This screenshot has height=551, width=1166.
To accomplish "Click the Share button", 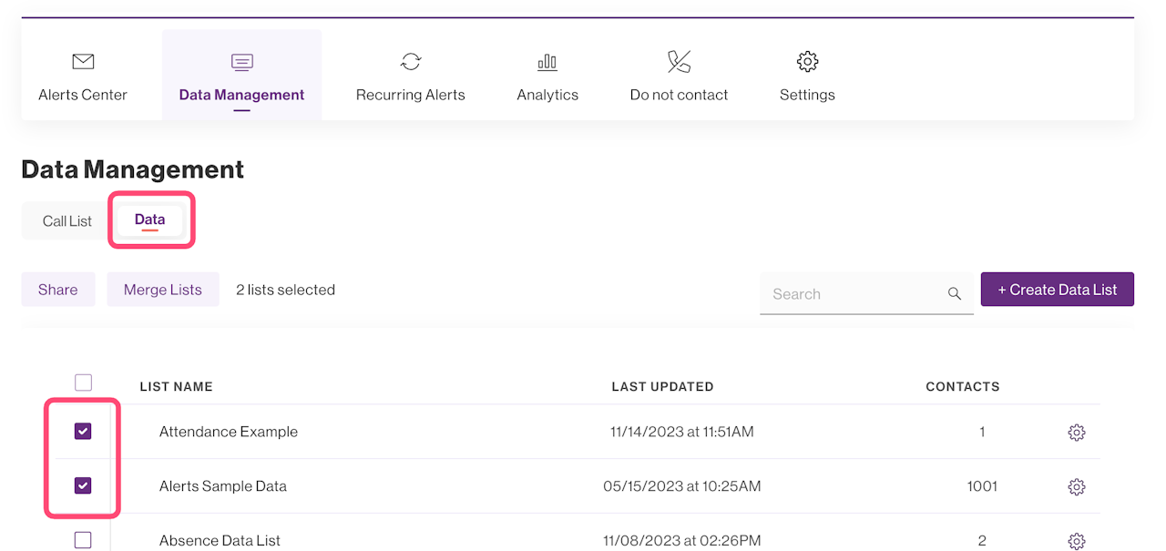I will pyautogui.click(x=57, y=290).
